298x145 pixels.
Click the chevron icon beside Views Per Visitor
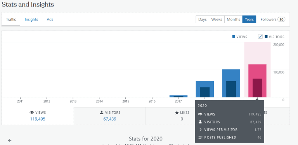click(x=200, y=130)
